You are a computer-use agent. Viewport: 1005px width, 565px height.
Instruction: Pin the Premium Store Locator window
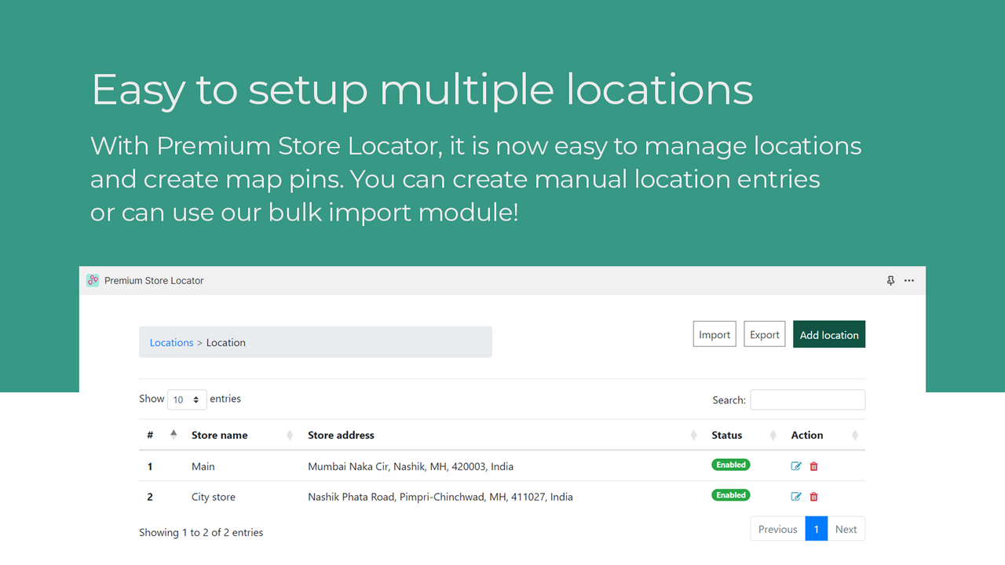click(890, 280)
